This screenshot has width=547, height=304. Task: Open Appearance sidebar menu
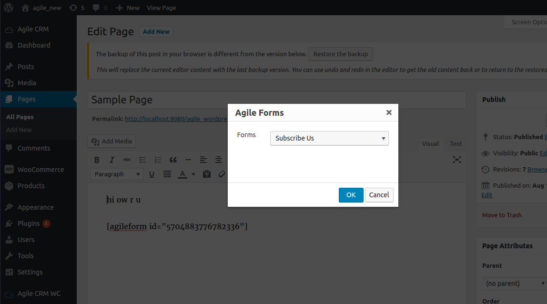[x=39, y=207]
